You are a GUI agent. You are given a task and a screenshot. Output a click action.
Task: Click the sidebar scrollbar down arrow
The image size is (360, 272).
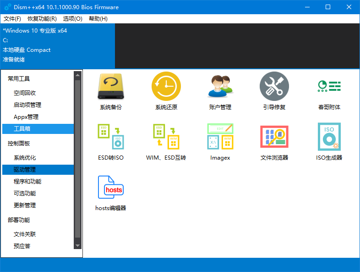77,246
